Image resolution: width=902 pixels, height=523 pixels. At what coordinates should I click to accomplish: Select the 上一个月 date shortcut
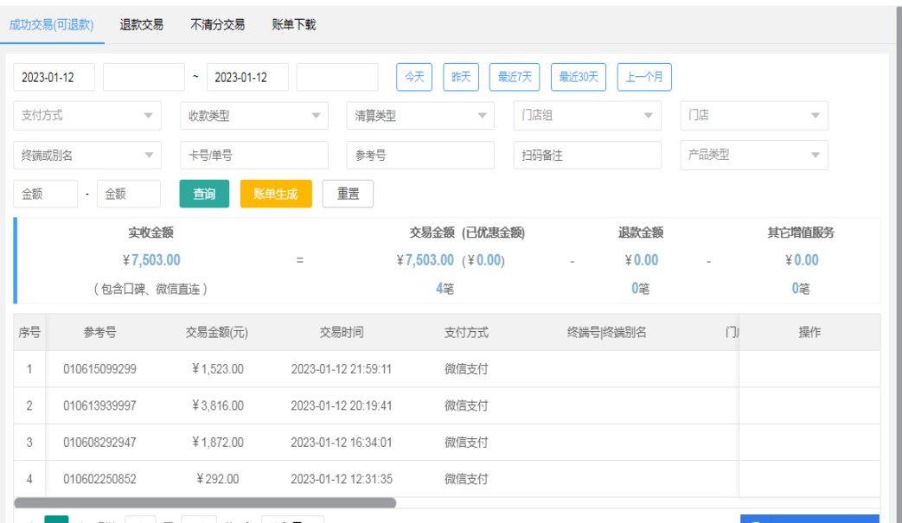tap(644, 77)
